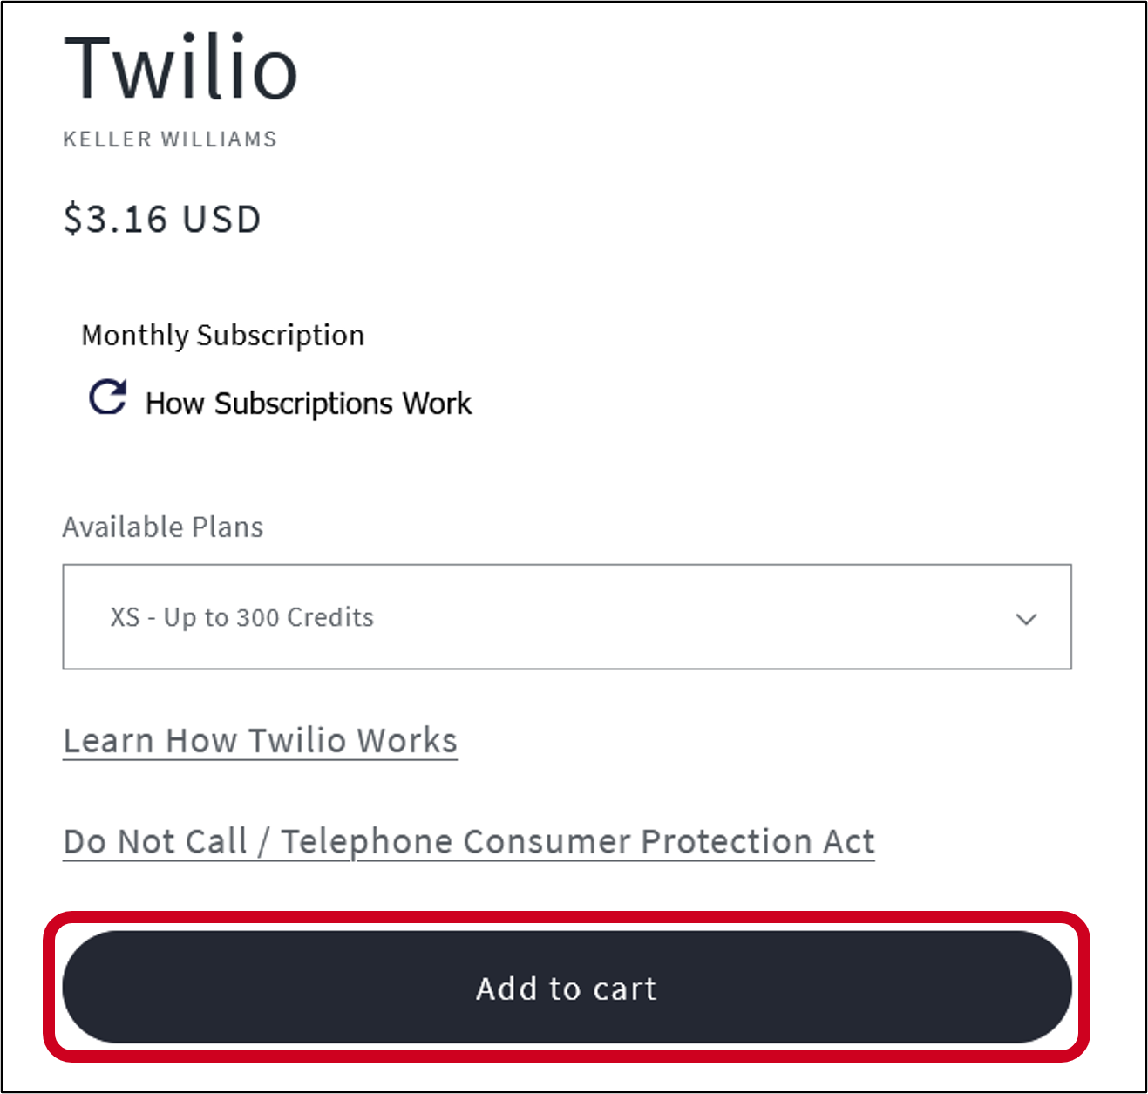Image resolution: width=1148 pixels, height=1094 pixels.
Task: Add the Twilio subscription to cart
Action: (566, 988)
